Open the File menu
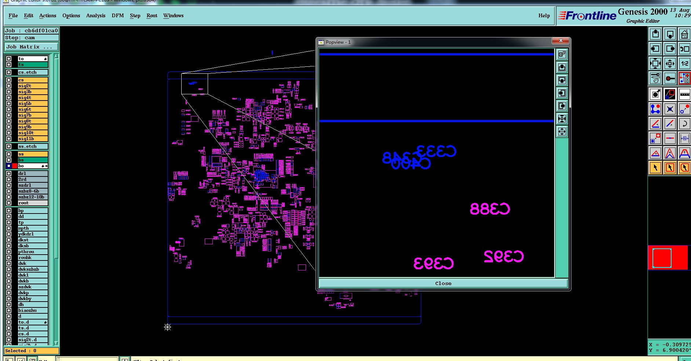This screenshot has height=361, width=691. click(x=13, y=15)
